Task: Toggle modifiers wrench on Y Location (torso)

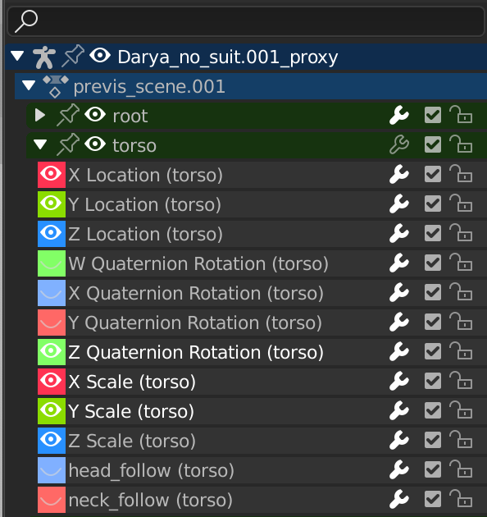Action: coord(399,204)
